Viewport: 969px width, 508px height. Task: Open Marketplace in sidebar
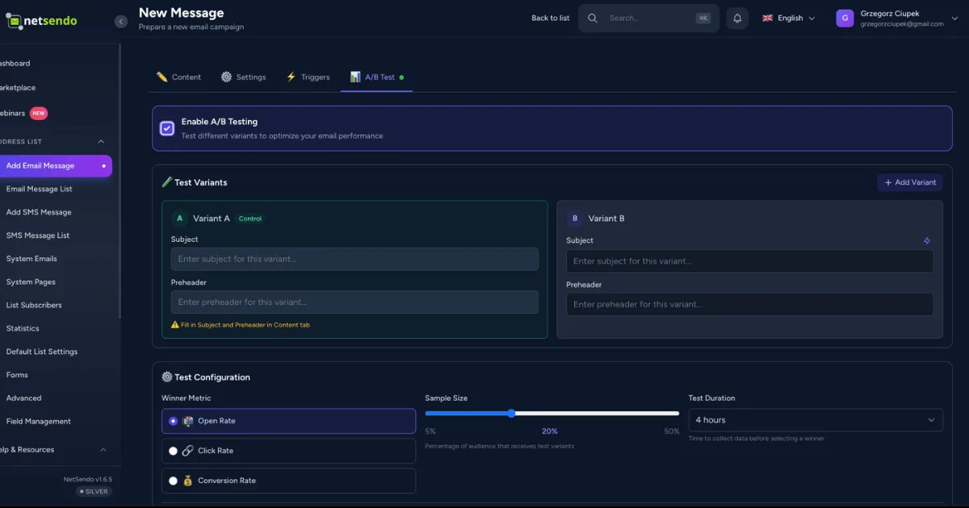tap(18, 88)
